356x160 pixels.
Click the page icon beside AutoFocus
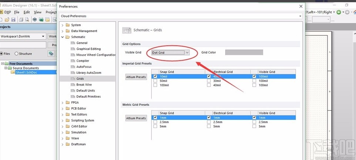73,67
